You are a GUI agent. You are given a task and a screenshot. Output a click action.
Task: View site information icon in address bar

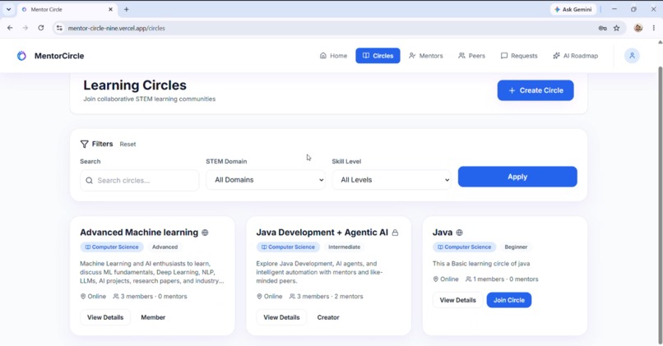tap(59, 28)
